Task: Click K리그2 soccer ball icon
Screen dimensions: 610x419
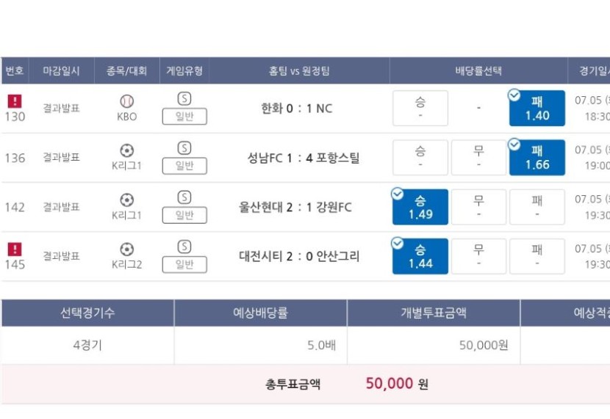Action: click(127, 249)
